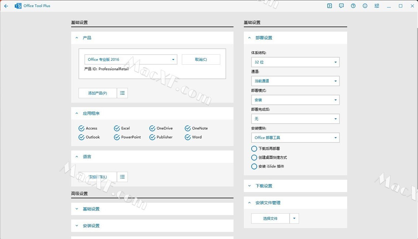
Task: Open the about info icon
Action: coord(365,6)
